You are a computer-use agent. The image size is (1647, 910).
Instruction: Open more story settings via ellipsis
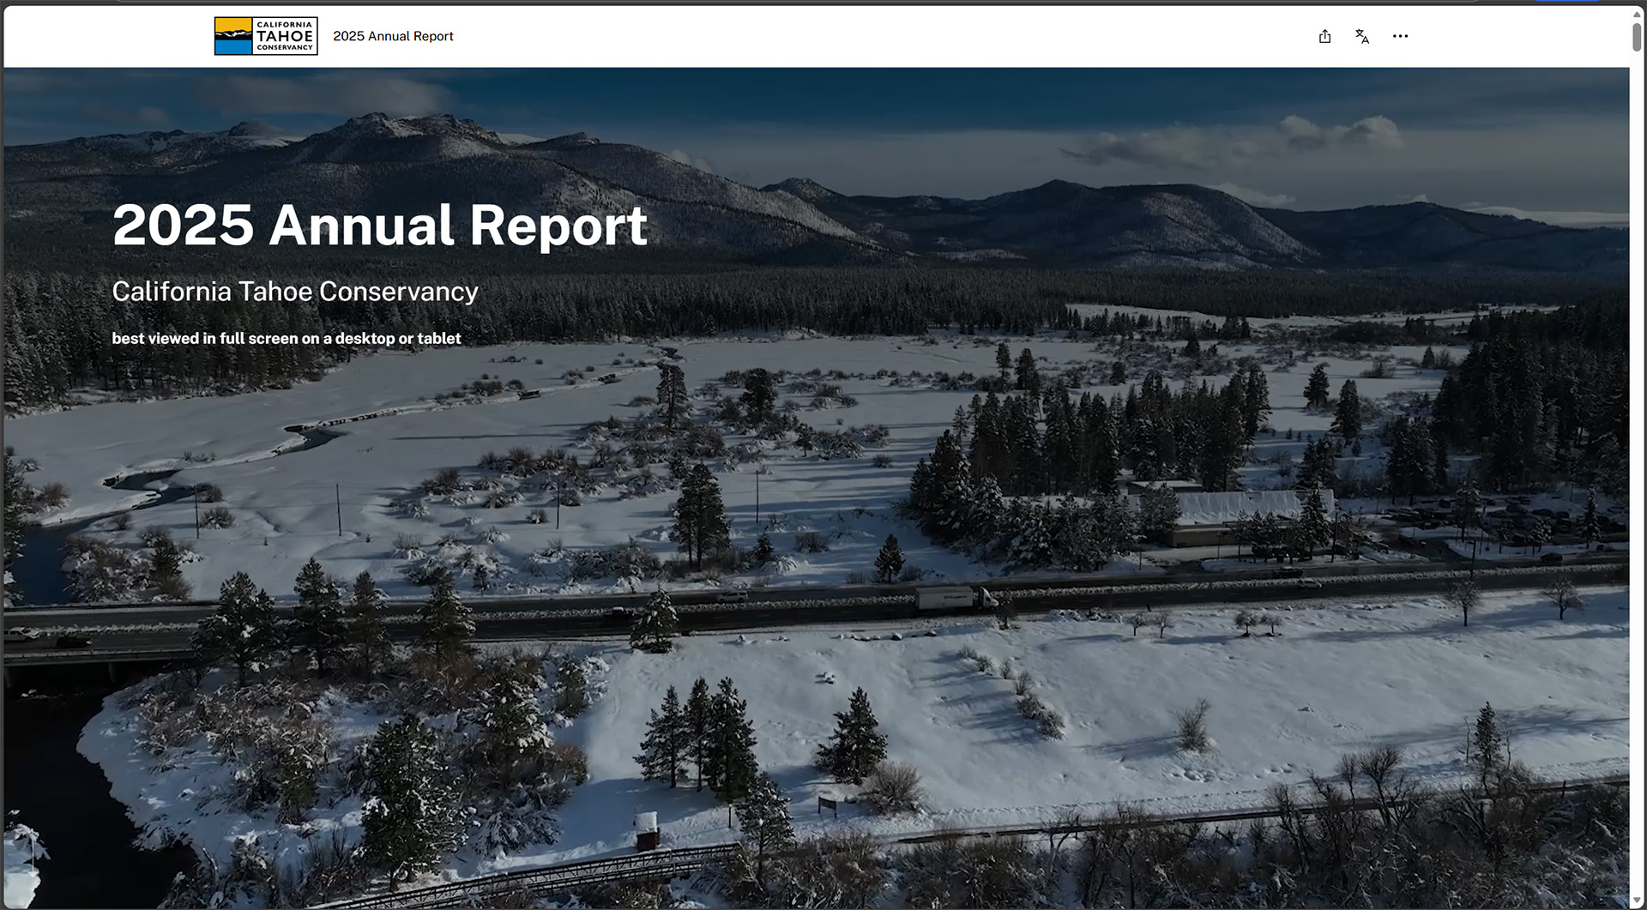click(x=1401, y=36)
